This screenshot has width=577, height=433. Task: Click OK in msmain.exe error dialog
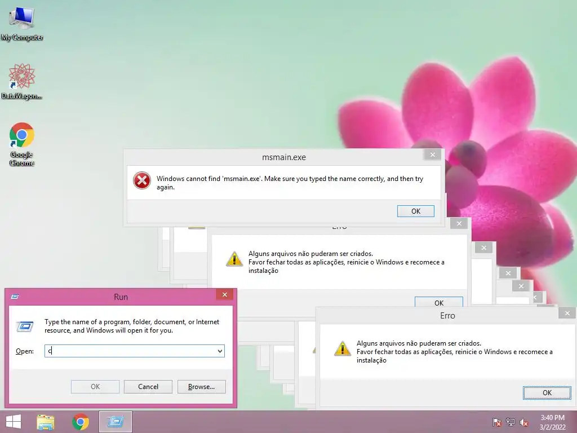click(x=416, y=211)
